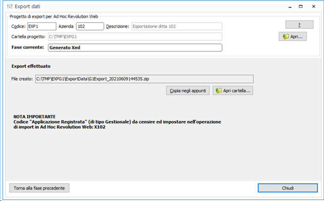The image size is (324, 201).
Task: Open the question mark help button
Action: point(299,25)
